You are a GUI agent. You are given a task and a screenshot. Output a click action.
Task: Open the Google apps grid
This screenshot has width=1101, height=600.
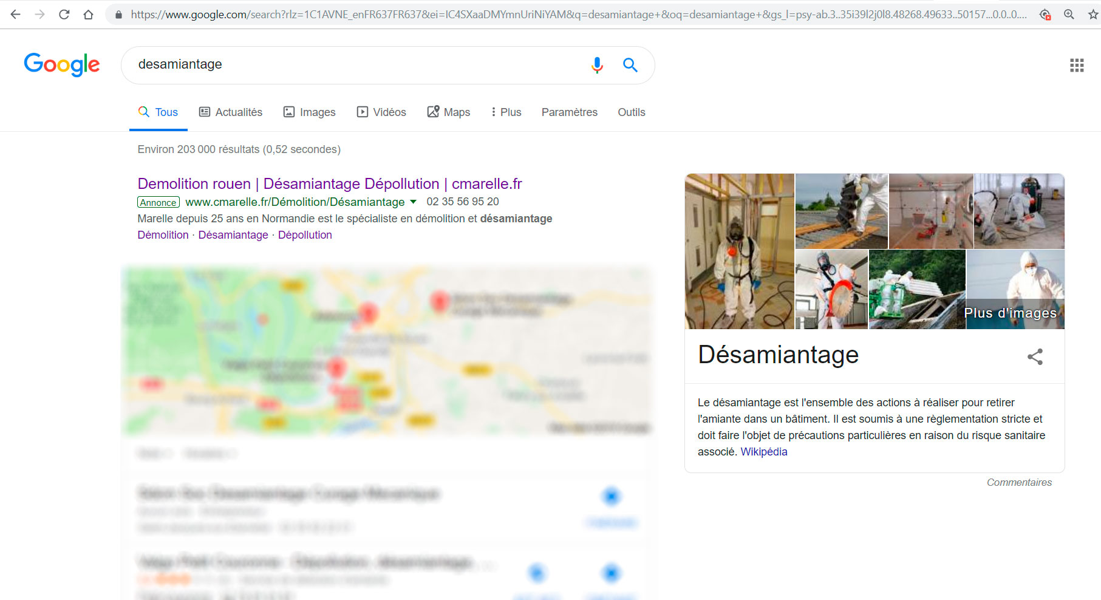[1077, 65]
